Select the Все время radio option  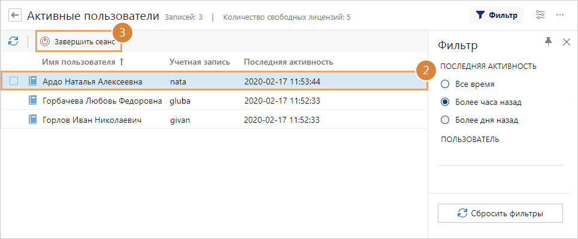coord(445,84)
